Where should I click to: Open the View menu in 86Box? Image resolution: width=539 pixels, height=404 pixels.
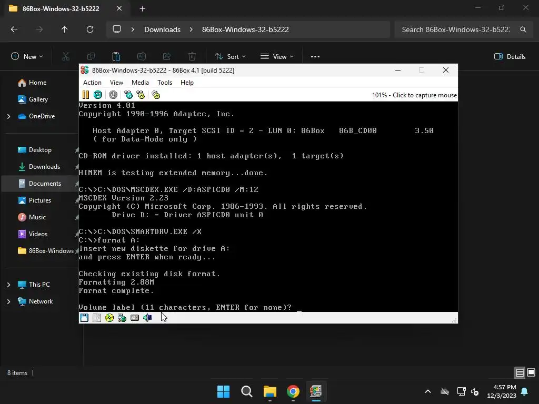pyautogui.click(x=116, y=83)
